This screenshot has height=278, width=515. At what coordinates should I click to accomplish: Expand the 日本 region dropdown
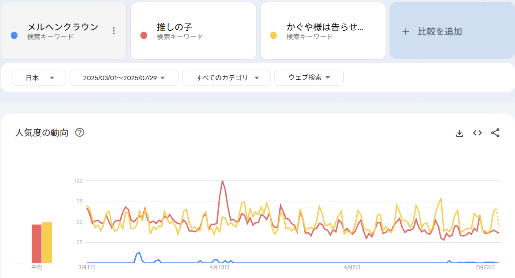[39, 78]
